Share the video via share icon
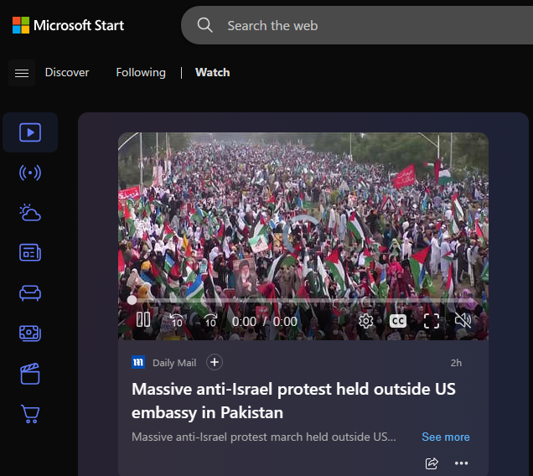This screenshot has width=533, height=476. [x=432, y=463]
